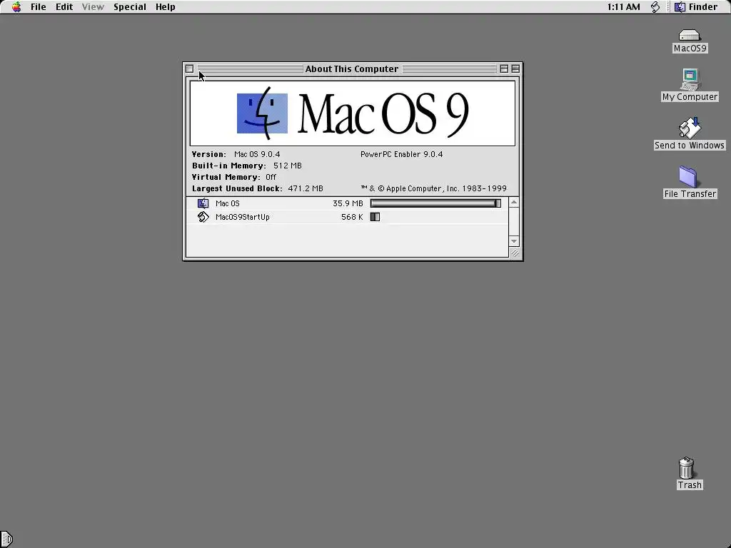731x548 pixels.
Task: Click the About This Computer title bar
Action: (352, 68)
